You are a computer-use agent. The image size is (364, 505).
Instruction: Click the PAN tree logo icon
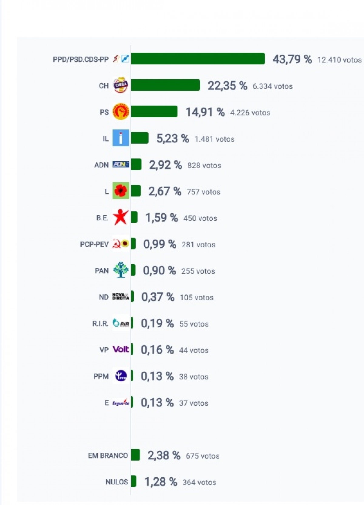(x=121, y=270)
